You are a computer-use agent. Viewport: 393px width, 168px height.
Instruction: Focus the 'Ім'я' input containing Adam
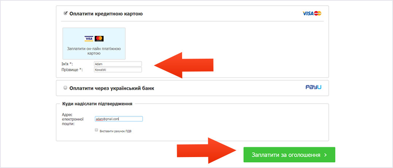(118, 64)
